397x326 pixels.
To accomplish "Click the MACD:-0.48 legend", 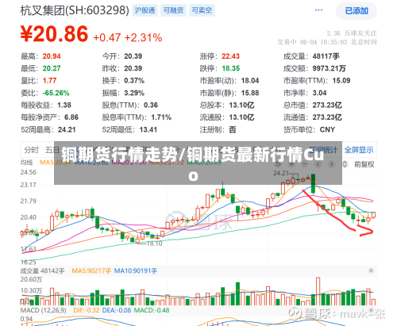I will pos(152,310).
